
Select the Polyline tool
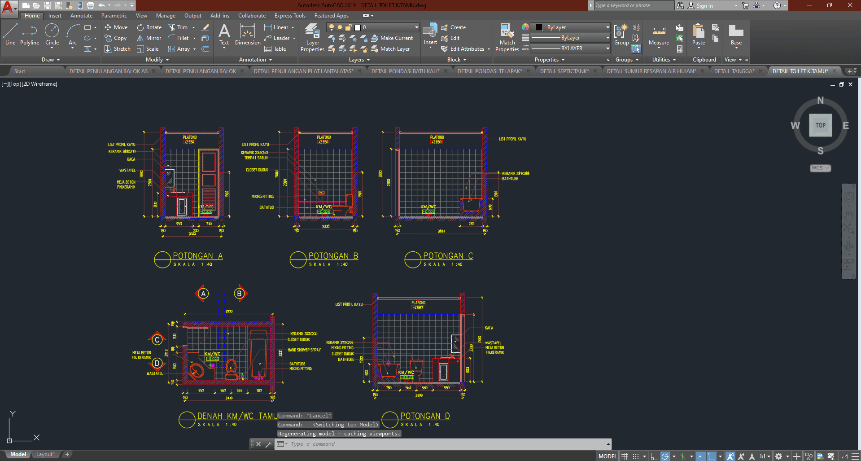(x=30, y=35)
